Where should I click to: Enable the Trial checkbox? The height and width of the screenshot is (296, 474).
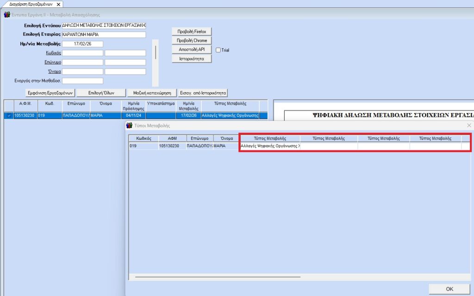pyautogui.click(x=218, y=50)
